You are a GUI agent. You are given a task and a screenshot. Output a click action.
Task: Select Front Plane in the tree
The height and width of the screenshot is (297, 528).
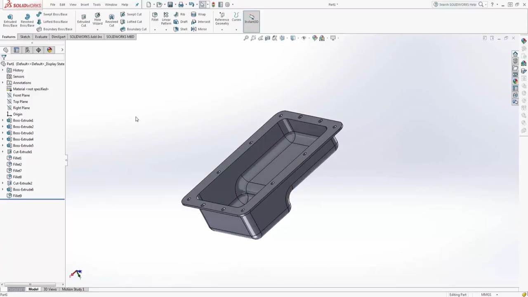[x=21, y=95]
